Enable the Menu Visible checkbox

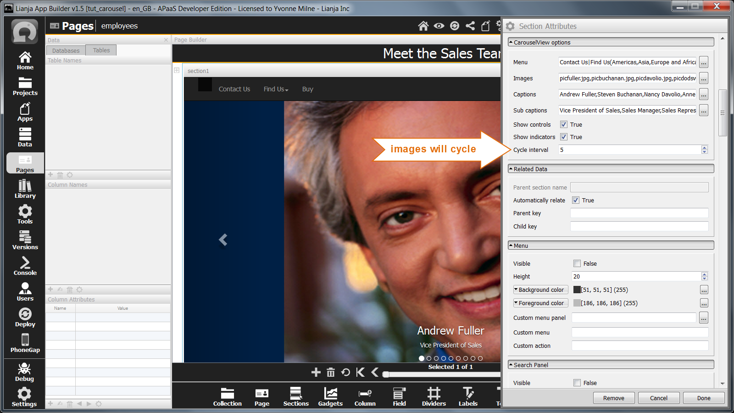click(x=577, y=263)
